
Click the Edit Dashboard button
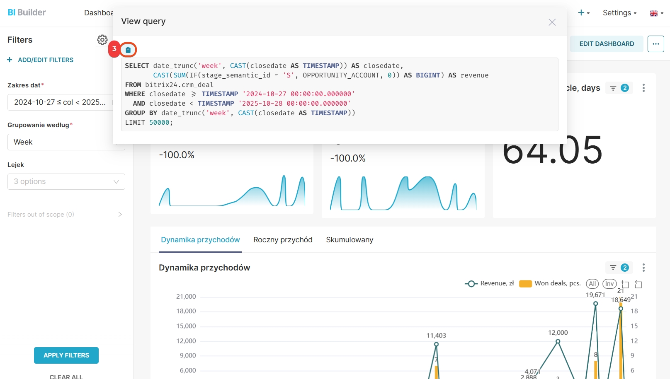607,44
